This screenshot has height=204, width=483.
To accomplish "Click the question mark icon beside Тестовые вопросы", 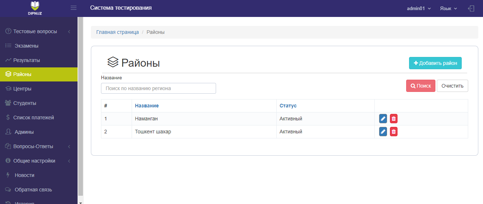I will coord(8,31).
